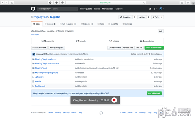View the 1 contributor link
Screen dimensions: 195x122
pos(147,41)
